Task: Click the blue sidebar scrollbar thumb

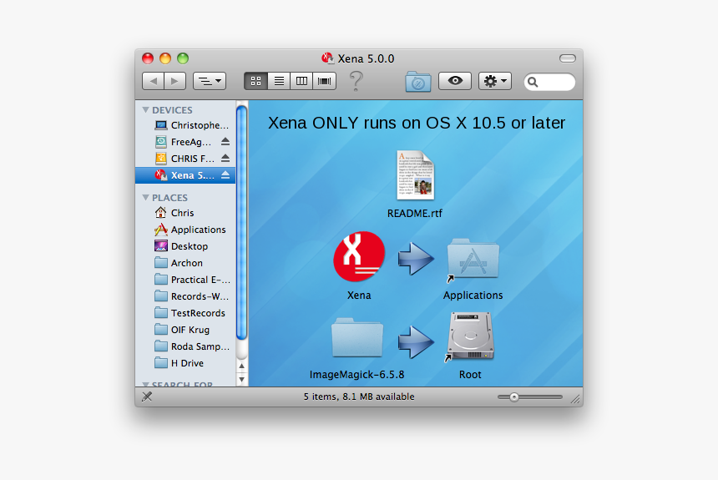Action: coord(242,223)
